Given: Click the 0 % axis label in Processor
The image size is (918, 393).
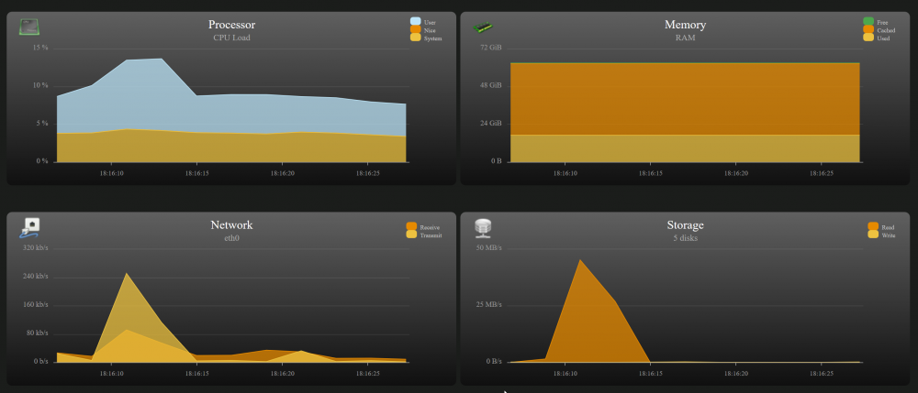Looking at the screenshot, I should coord(42,161).
